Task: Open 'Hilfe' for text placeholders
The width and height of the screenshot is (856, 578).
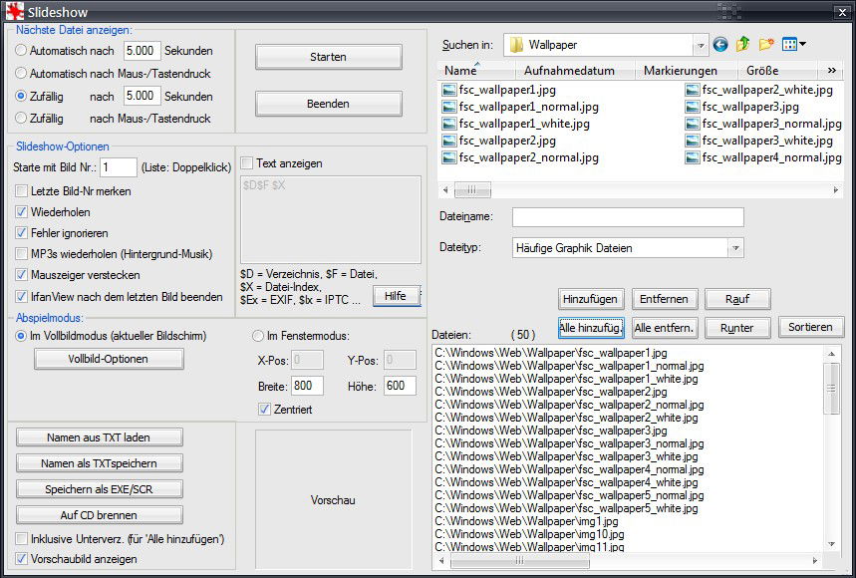Action: coord(396,296)
